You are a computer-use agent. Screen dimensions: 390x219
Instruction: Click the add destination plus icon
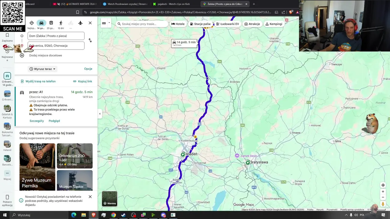tap(22, 55)
